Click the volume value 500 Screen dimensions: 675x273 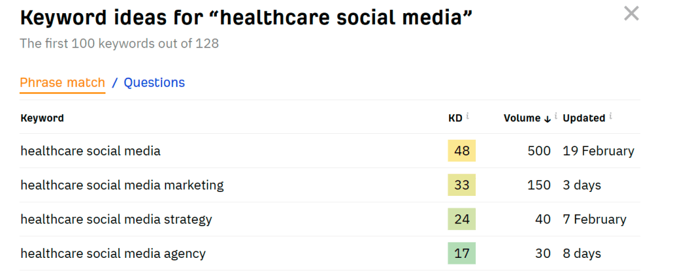pyautogui.click(x=539, y=151)
